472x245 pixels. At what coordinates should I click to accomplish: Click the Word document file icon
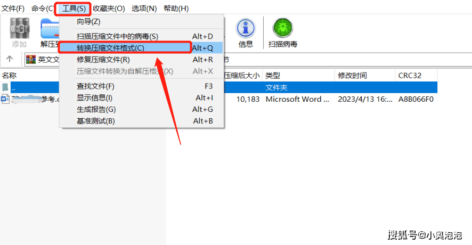tap(5, 99)
